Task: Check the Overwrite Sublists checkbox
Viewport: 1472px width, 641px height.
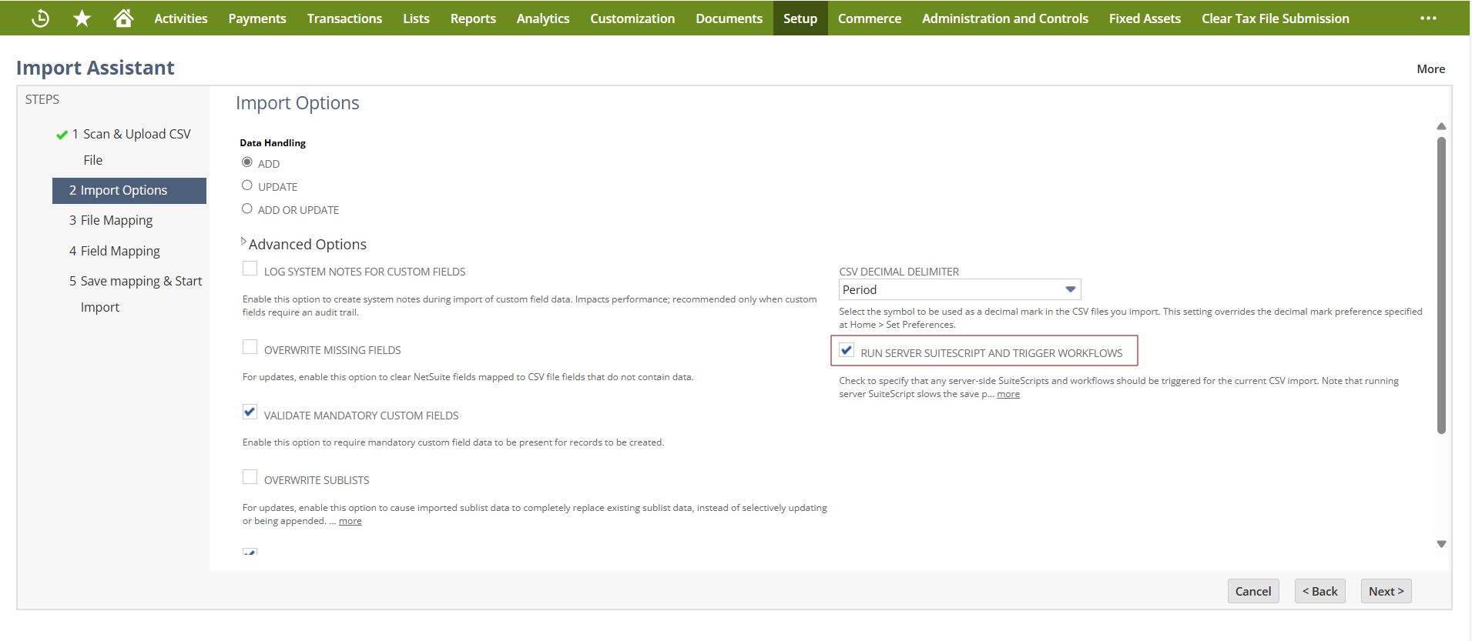Action: 250,477
